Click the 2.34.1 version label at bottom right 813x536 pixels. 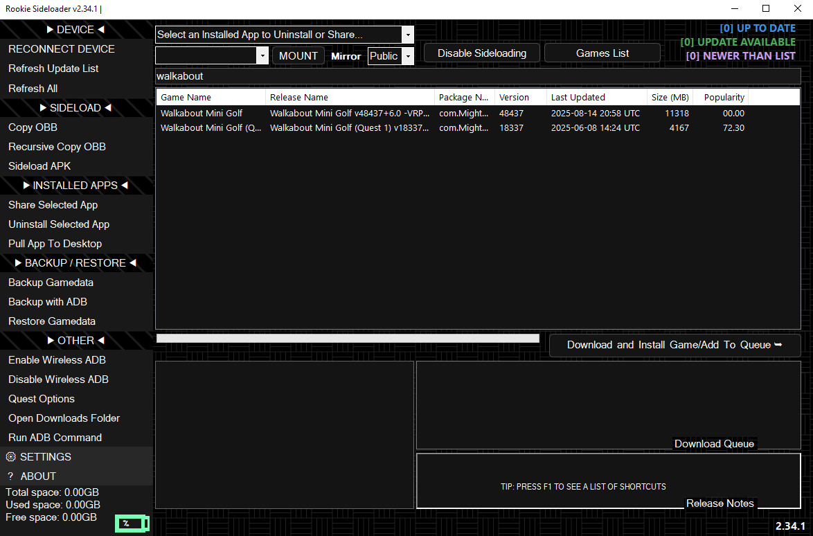790,526
